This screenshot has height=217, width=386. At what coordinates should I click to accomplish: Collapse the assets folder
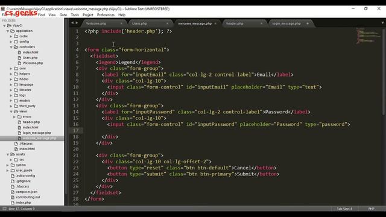(8, 154)
